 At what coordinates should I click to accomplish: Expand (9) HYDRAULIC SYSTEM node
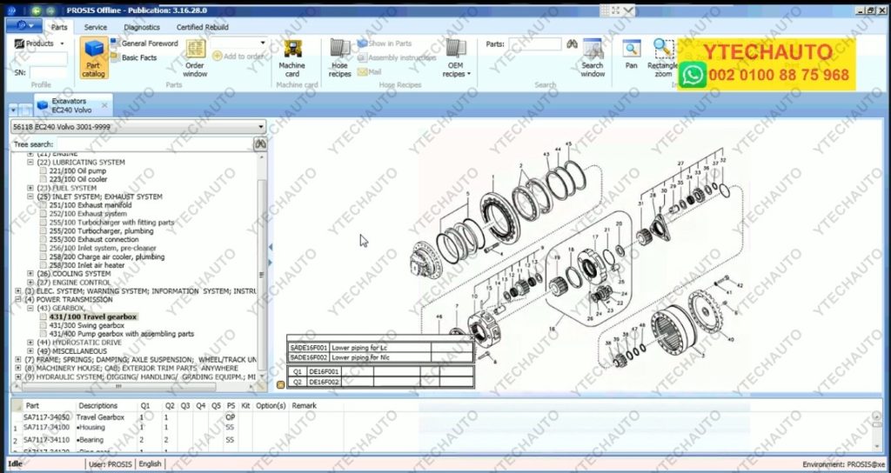pyautogui.click(x=18, y=376)
